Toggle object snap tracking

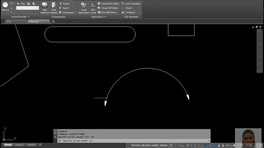[202, 145]
